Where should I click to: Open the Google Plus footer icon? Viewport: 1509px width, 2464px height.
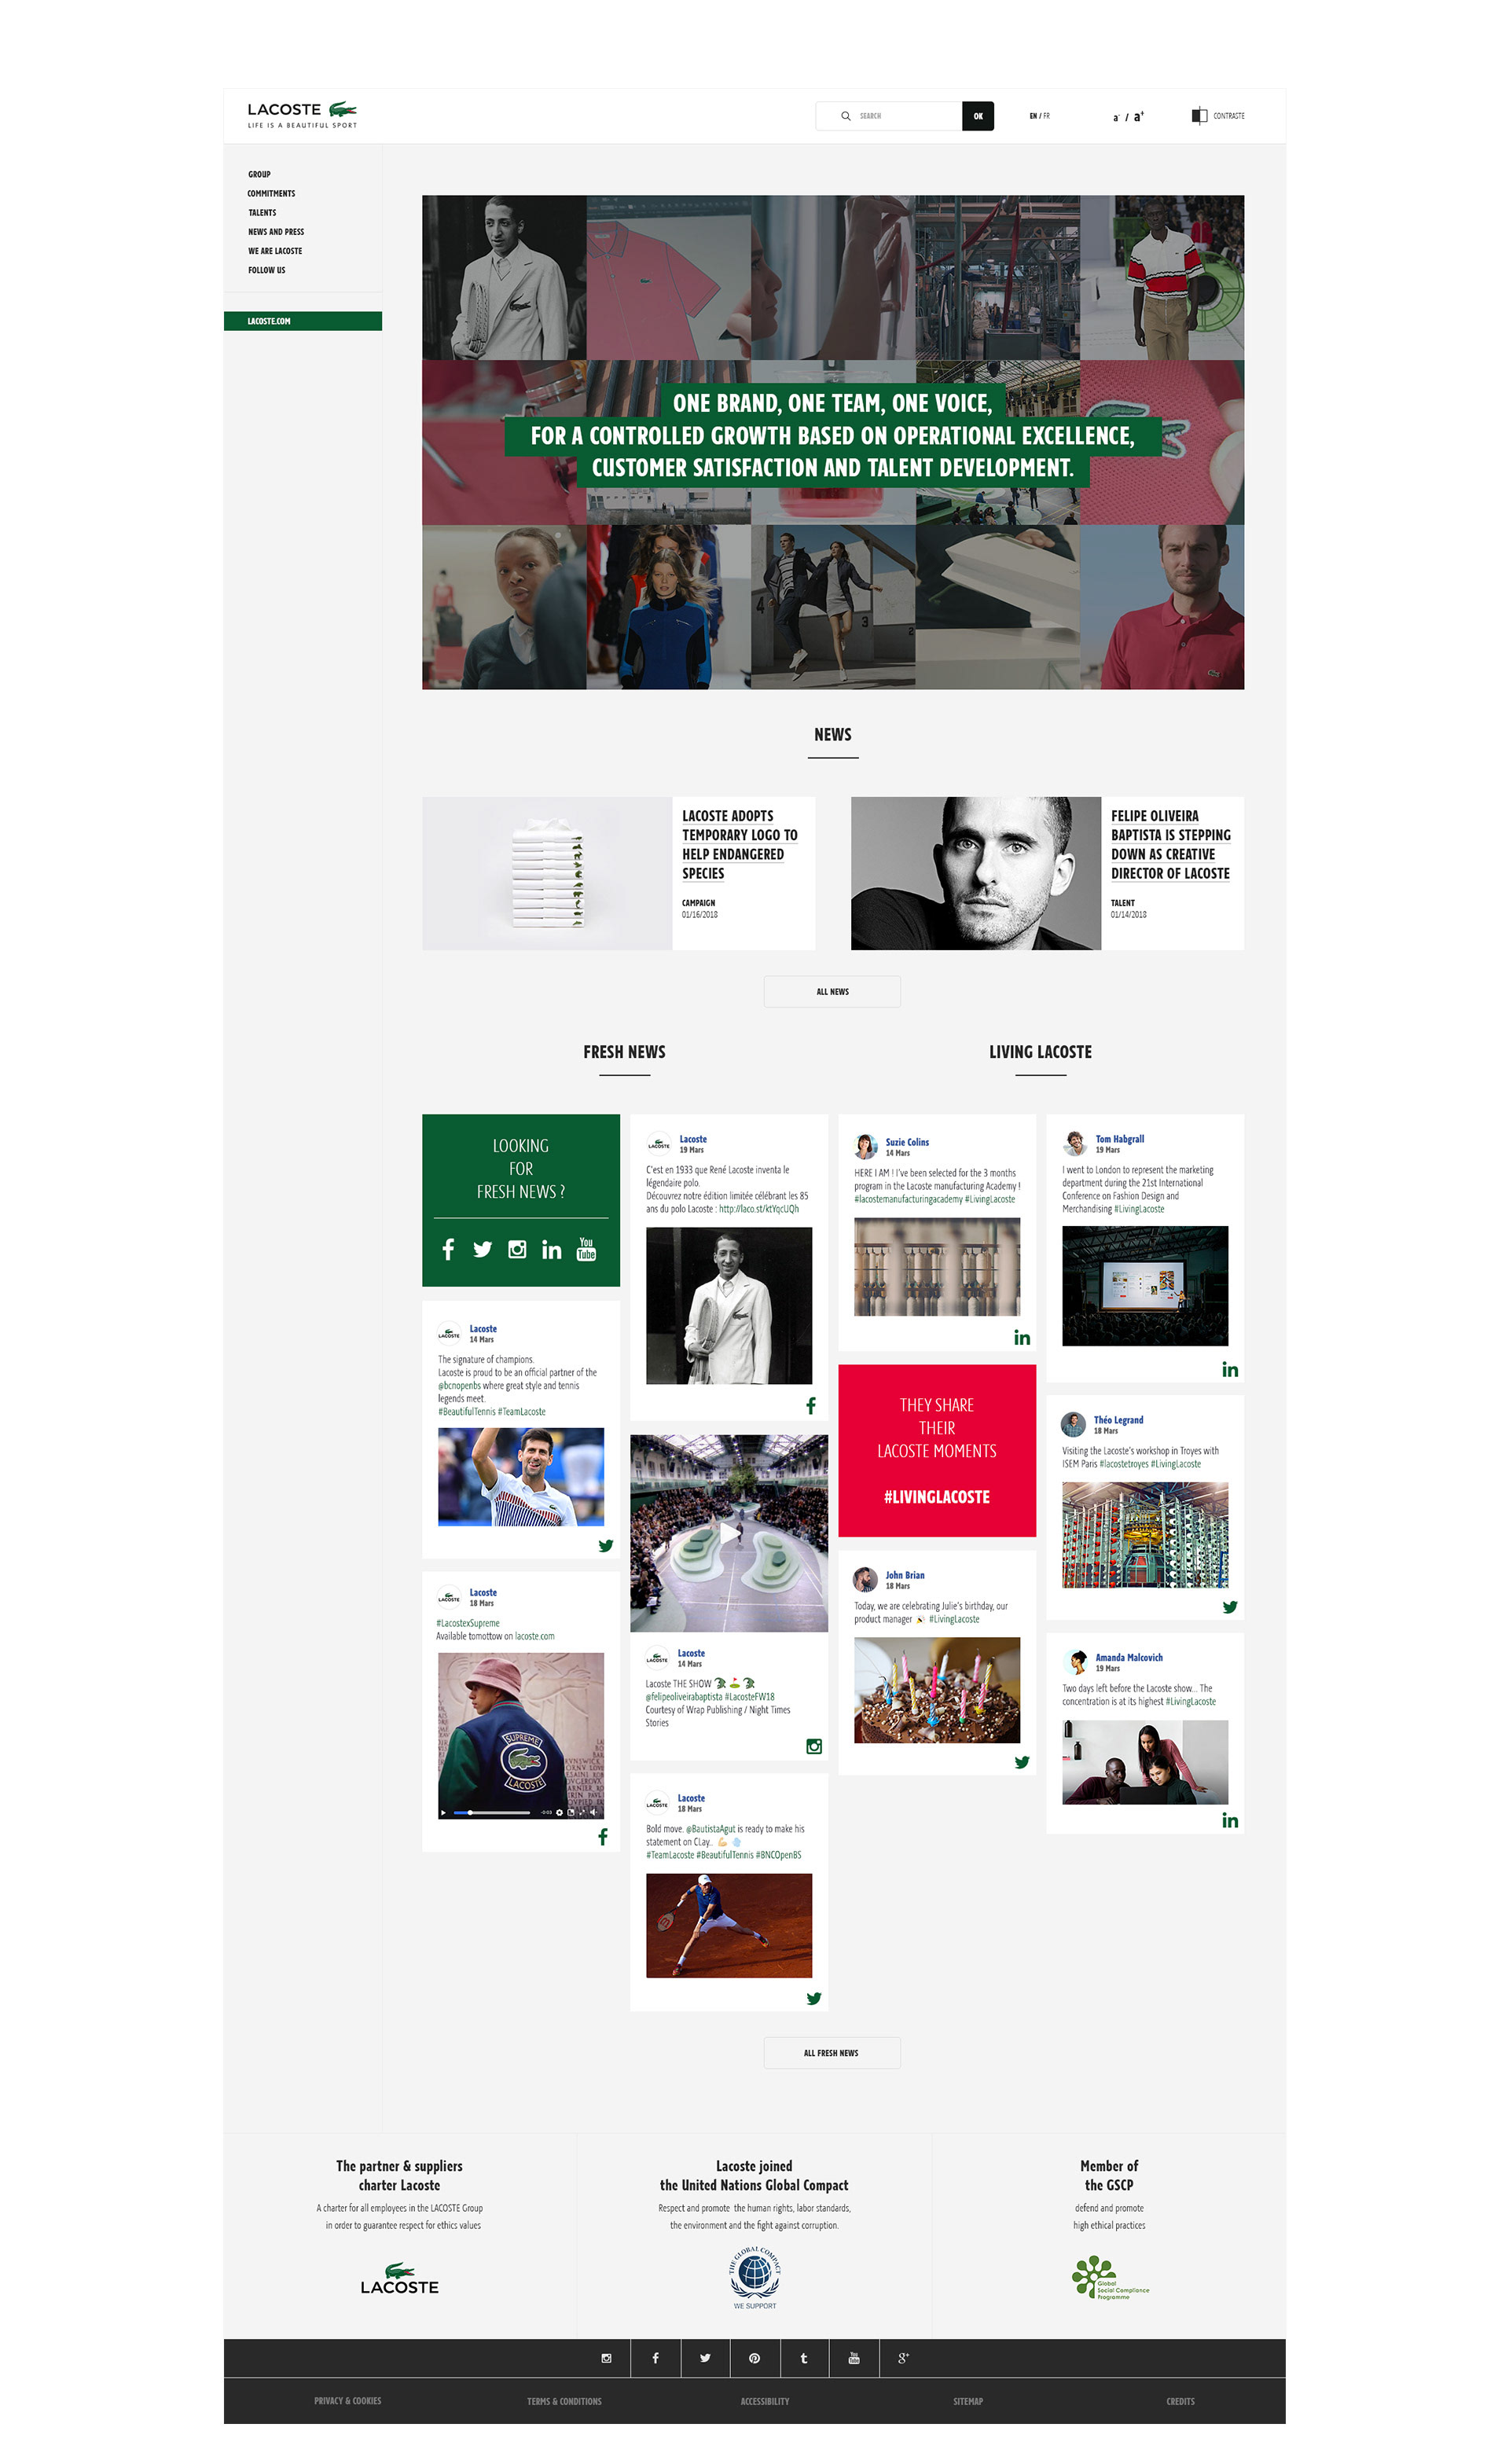[903, 2358]
